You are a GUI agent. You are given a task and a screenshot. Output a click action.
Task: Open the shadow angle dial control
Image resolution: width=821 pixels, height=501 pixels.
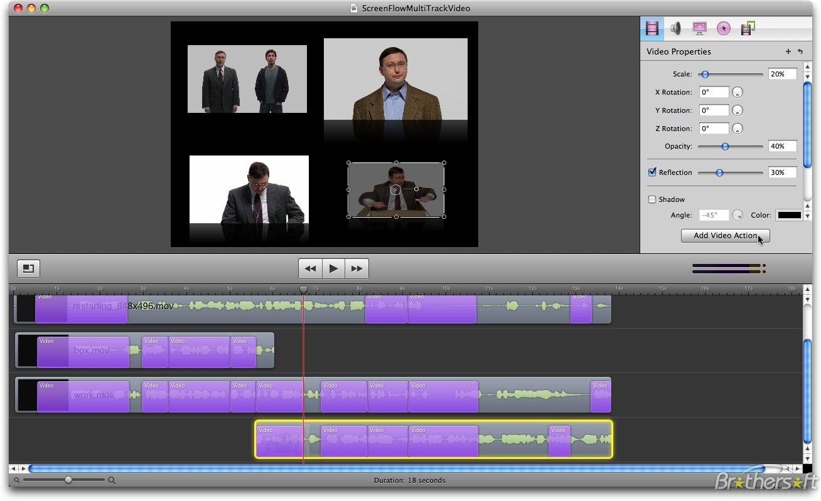click(x=738, y=215)
